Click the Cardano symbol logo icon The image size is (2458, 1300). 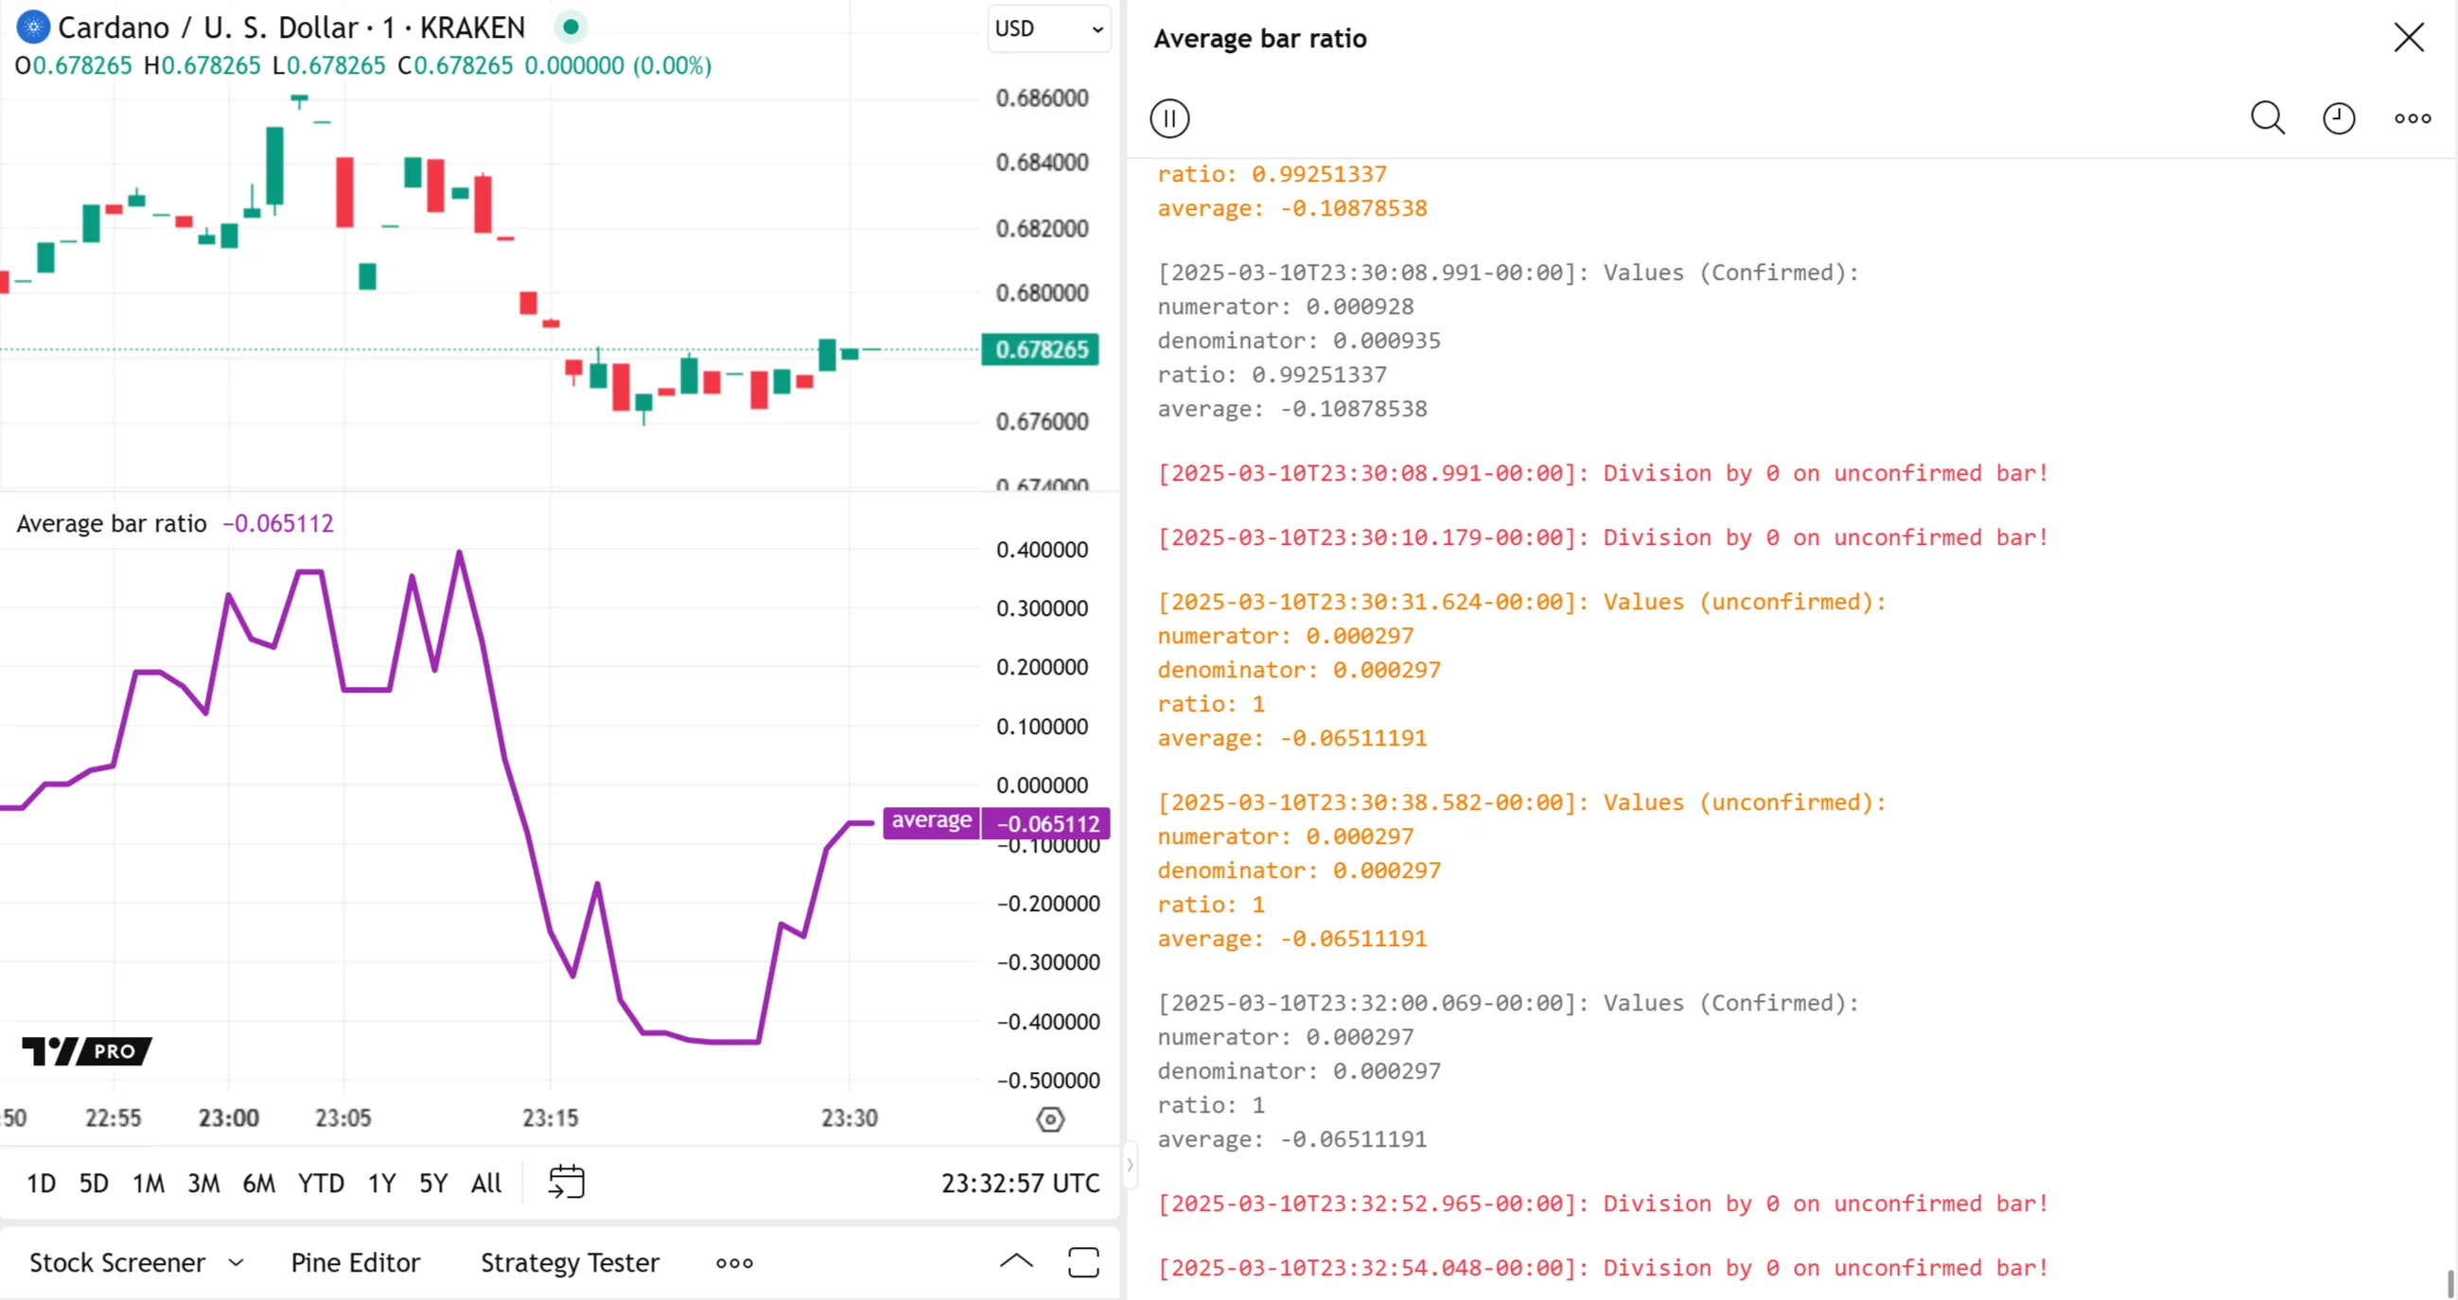pyautogui.click(x=32, y=27)
